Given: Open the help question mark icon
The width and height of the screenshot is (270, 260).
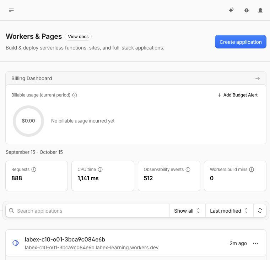Looking at the screenshot, I should tap(247, 10).
